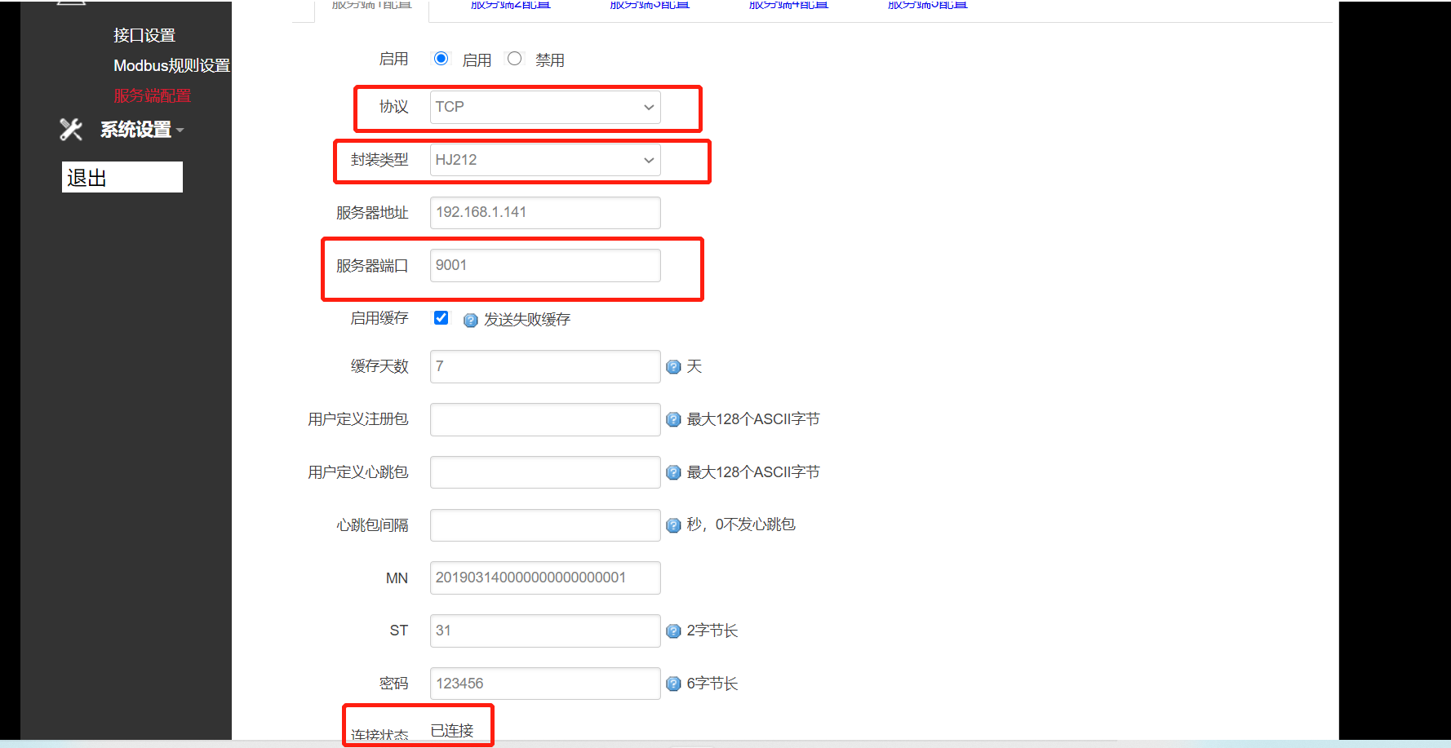Open the help tip for 密码 field
The height and width of the screenshot is (748, 1451).
click(672, 683)
